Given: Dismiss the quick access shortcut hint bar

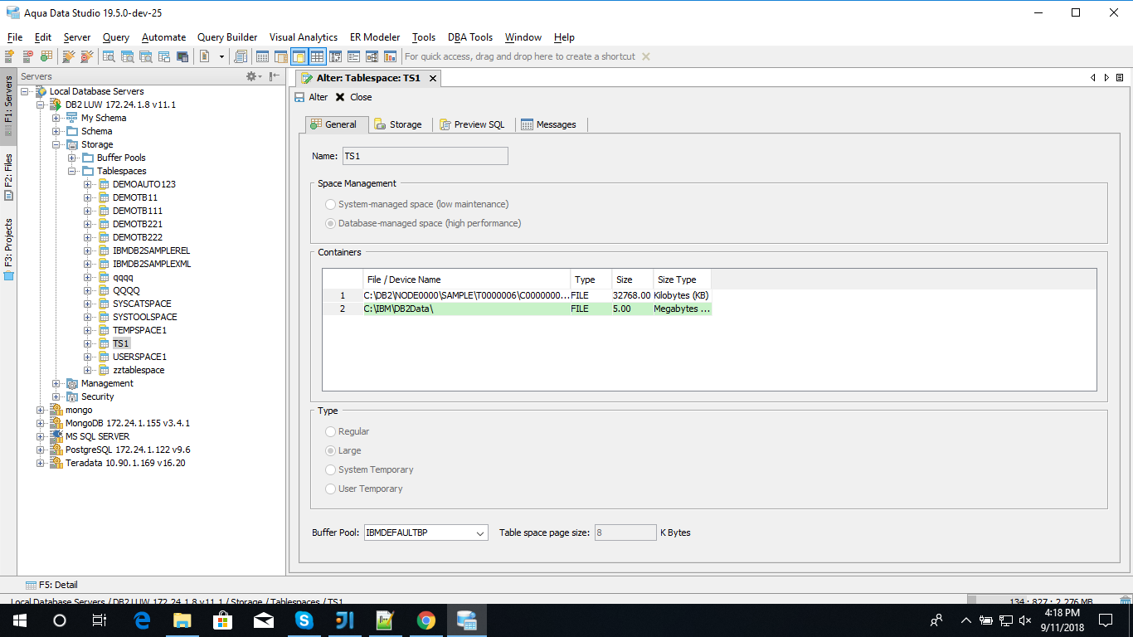Looking at the screenshot, I should (646, 56).
